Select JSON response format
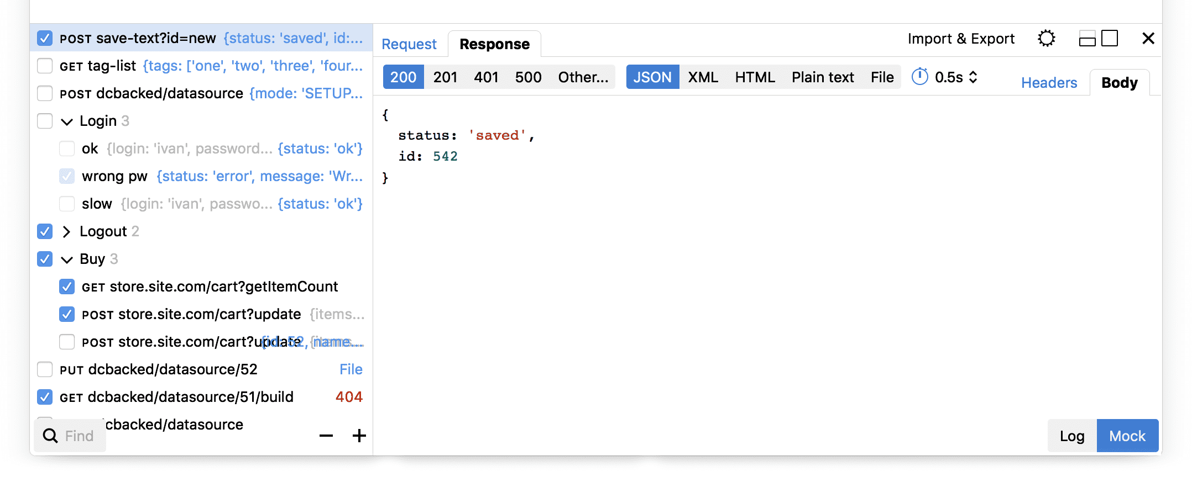 (x=652, y=77)
